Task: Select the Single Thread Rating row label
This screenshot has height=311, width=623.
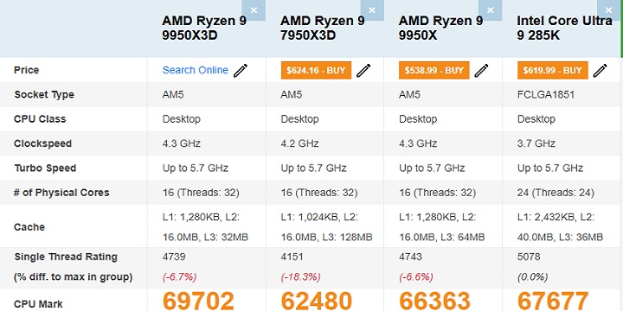Action: 66,257
